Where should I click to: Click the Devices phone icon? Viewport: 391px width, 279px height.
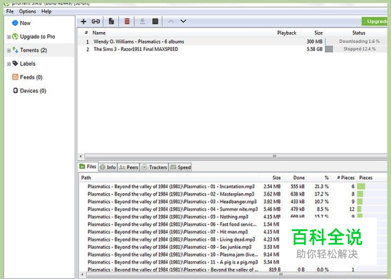coord(15,91)
